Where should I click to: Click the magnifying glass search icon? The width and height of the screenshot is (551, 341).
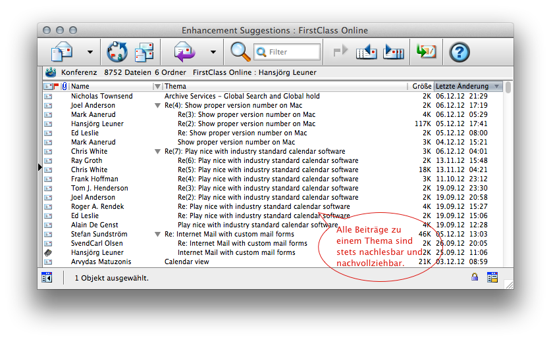(x=240, y=51)
